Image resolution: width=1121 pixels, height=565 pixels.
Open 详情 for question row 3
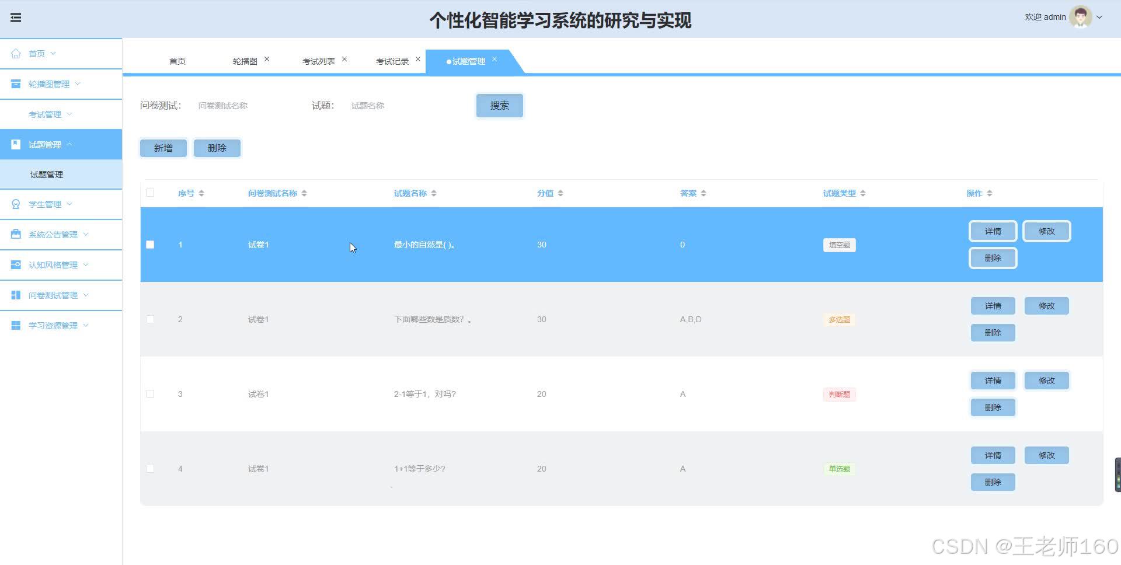coord(993,381)
